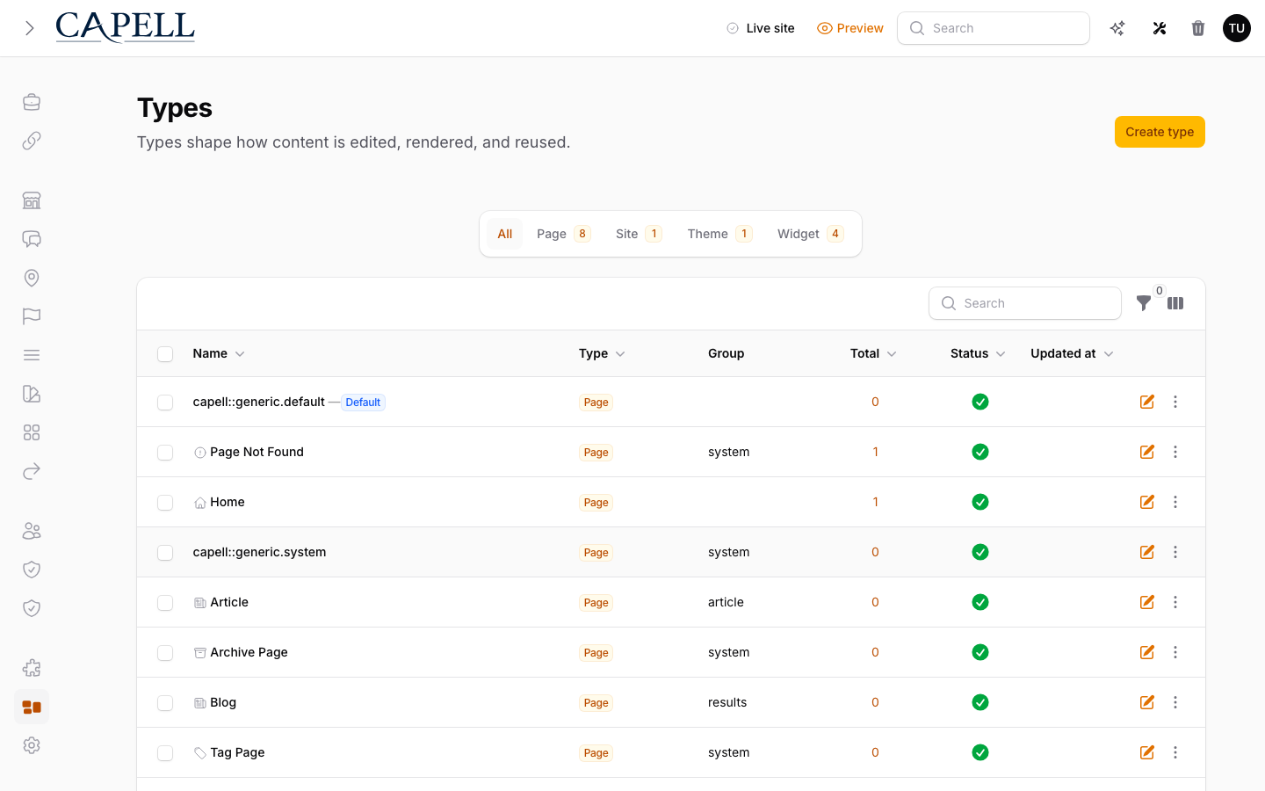
Task: Open the lower shield check icon in sidebar
Action: point(32,608)
